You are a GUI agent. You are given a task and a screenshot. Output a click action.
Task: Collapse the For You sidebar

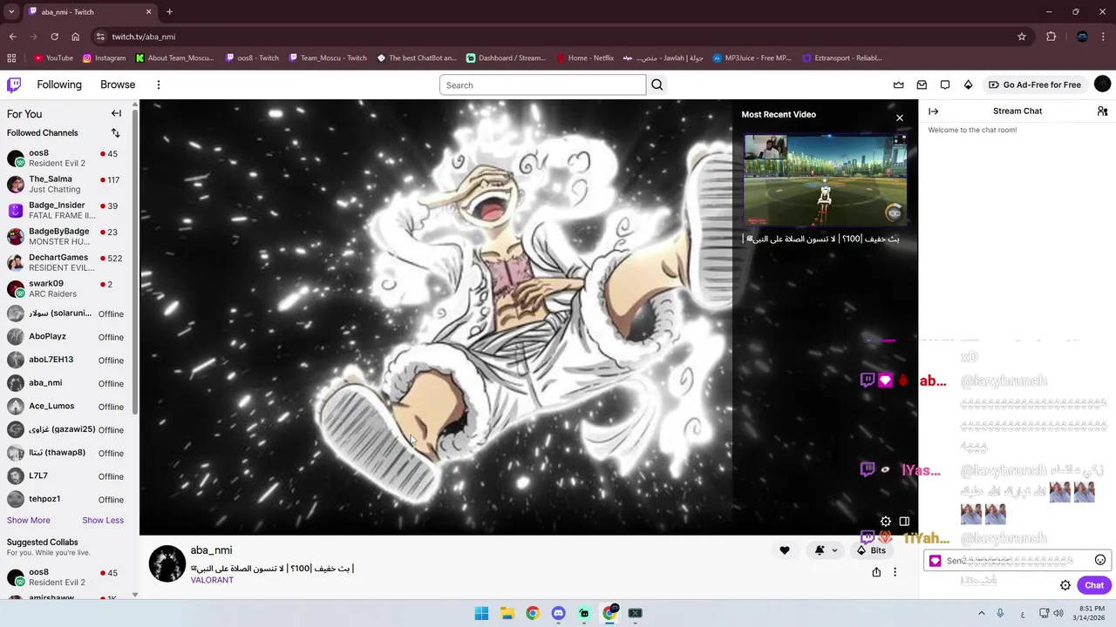click(116, 113)
